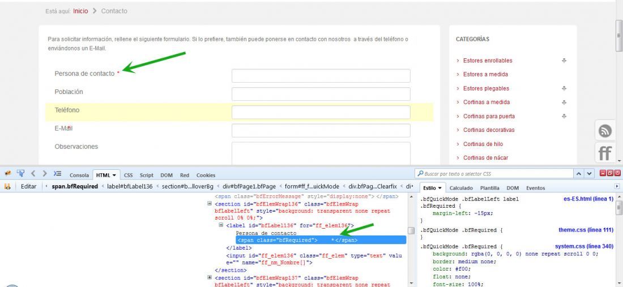Expand the bfElemWrap137 section node
This screenshot has height=287, width=623.
(x=210, y=277)
